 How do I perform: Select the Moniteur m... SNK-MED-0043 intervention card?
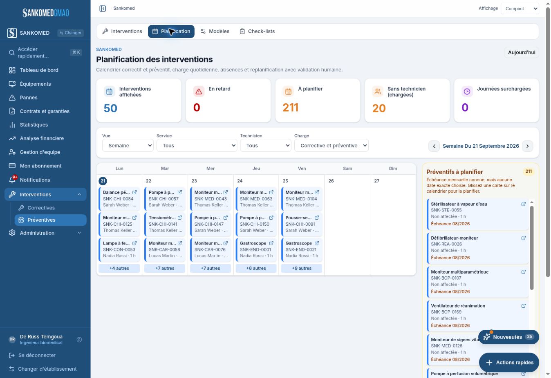tap(211, 199)
